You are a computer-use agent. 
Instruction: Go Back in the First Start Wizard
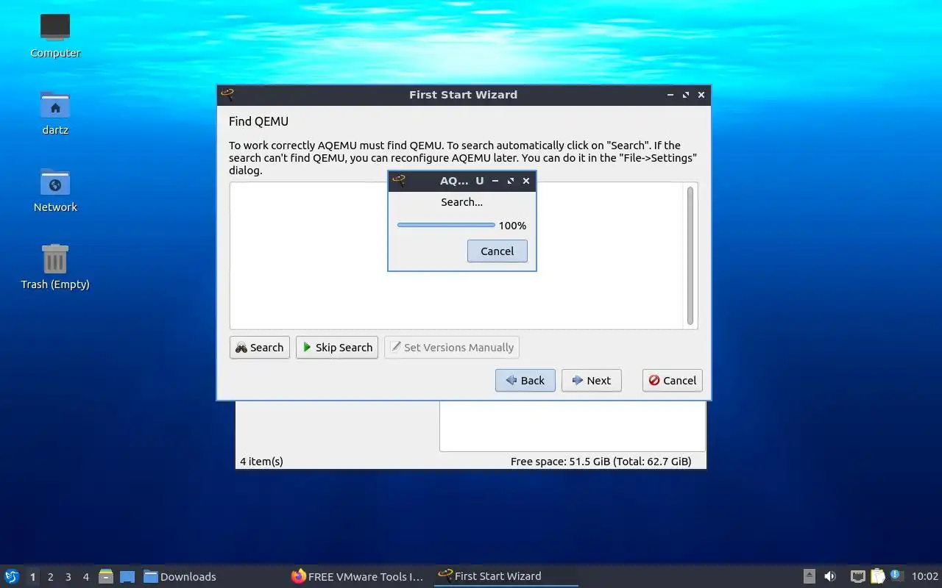point(525,381)
